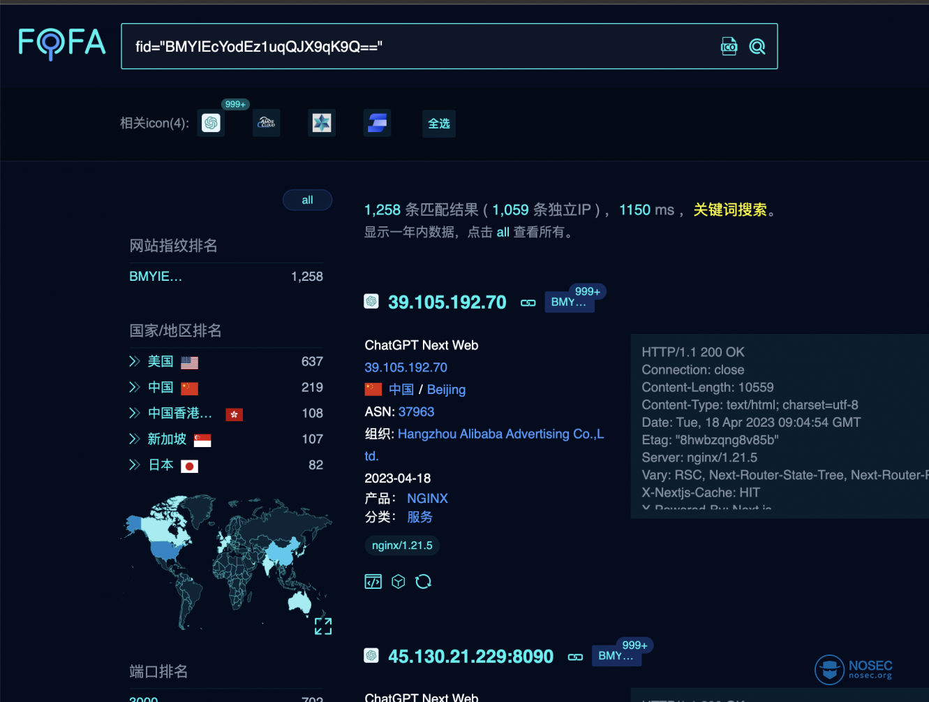The width and height of the screenshot is (929, 702).
Task: Expand the 日本 country row
Action: [x=135, y=465]
